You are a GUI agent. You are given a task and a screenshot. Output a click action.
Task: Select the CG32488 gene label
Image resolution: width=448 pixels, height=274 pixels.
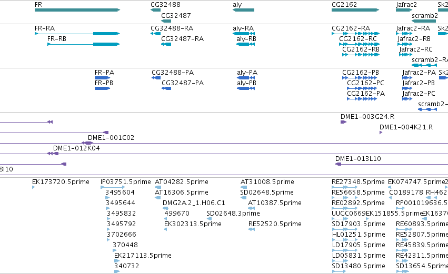tap(165, 5)
